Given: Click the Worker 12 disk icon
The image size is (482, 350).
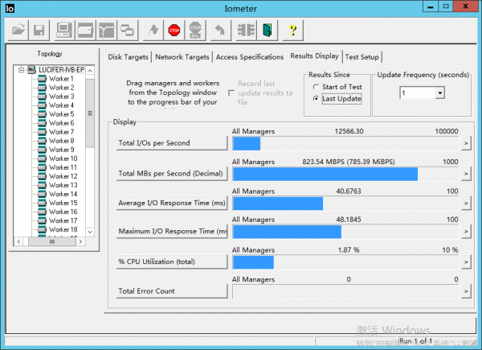Looking at the screenshot, I should point(42,176).
